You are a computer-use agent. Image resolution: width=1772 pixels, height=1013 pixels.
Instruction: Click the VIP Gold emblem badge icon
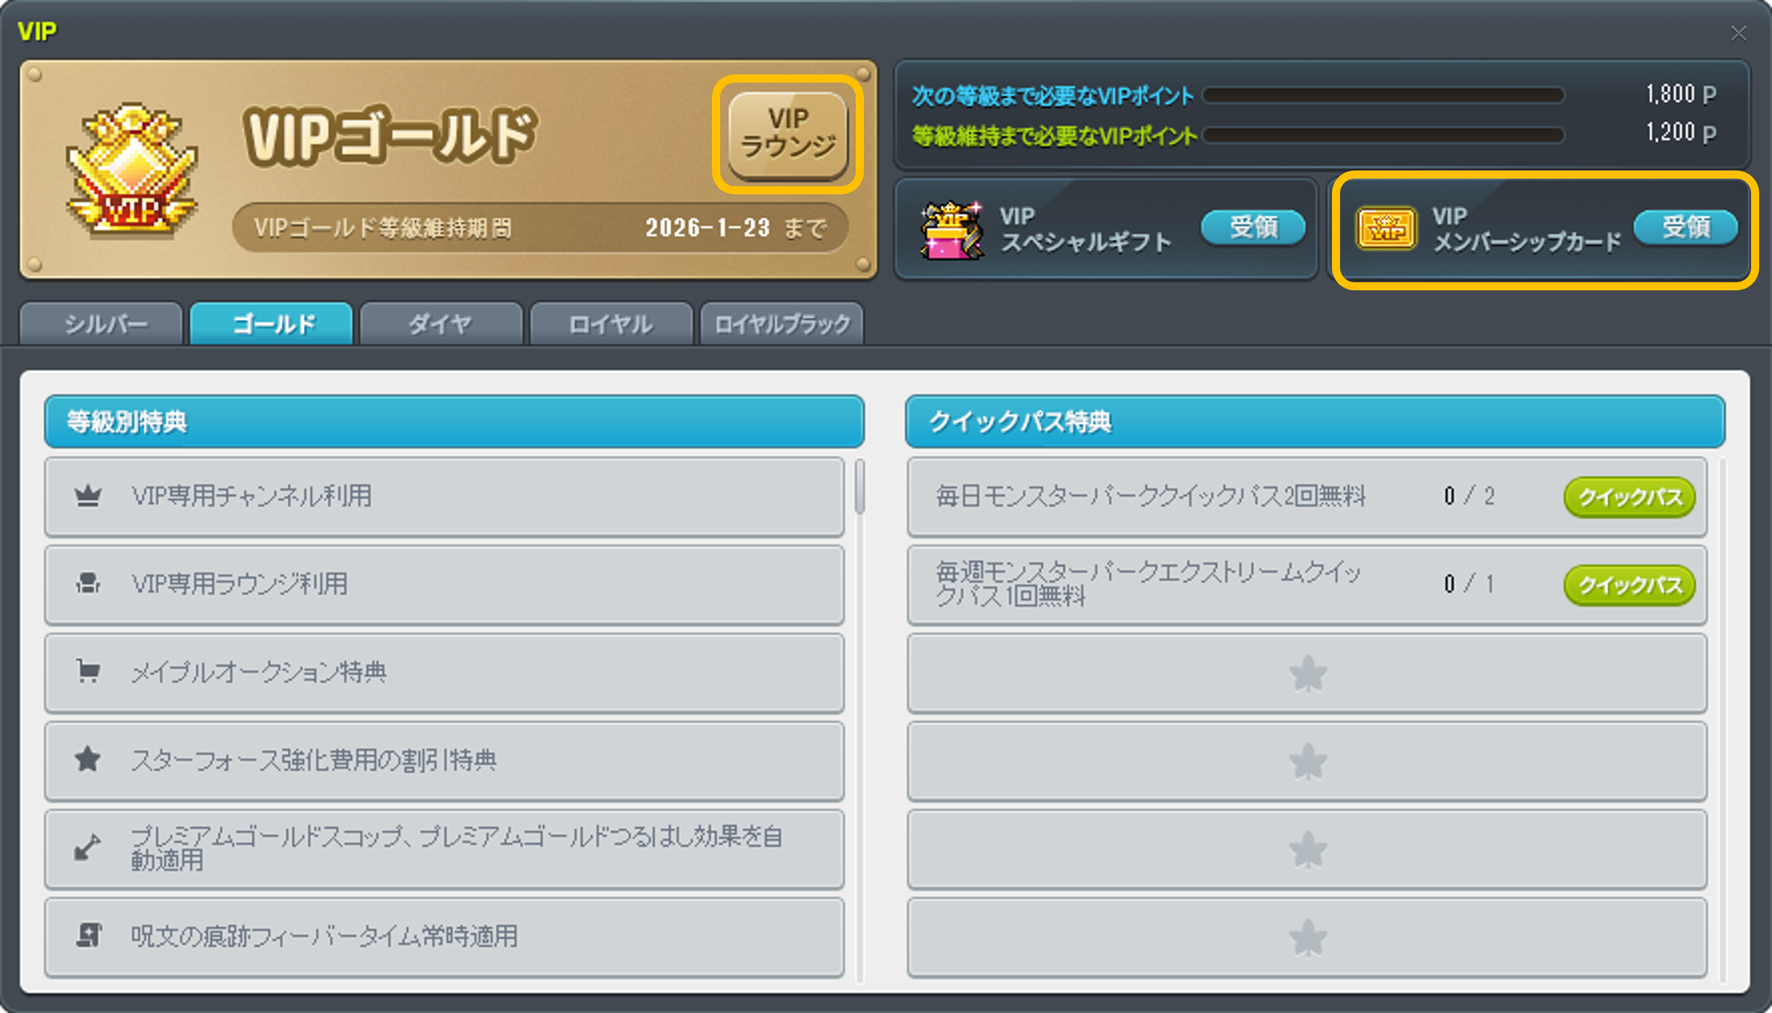click(x=132, y=170)
